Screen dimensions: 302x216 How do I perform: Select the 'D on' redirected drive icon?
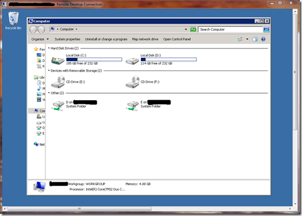[x=58, y=106]
